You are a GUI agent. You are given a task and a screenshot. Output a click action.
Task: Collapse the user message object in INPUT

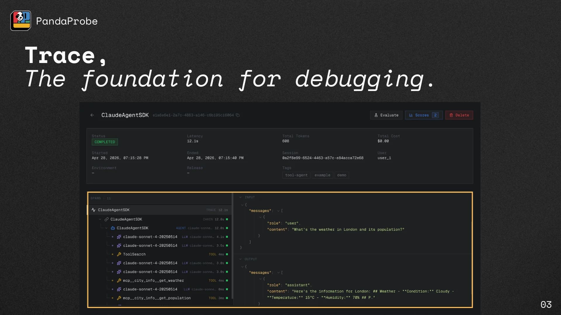260,217
